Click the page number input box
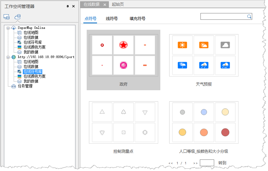This screenshot has height=171, width=268. pyautogui.click(x=207, y=163)
